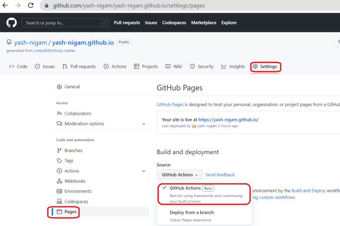
Task: Click the Environments server icon
Action: point(59,191)
